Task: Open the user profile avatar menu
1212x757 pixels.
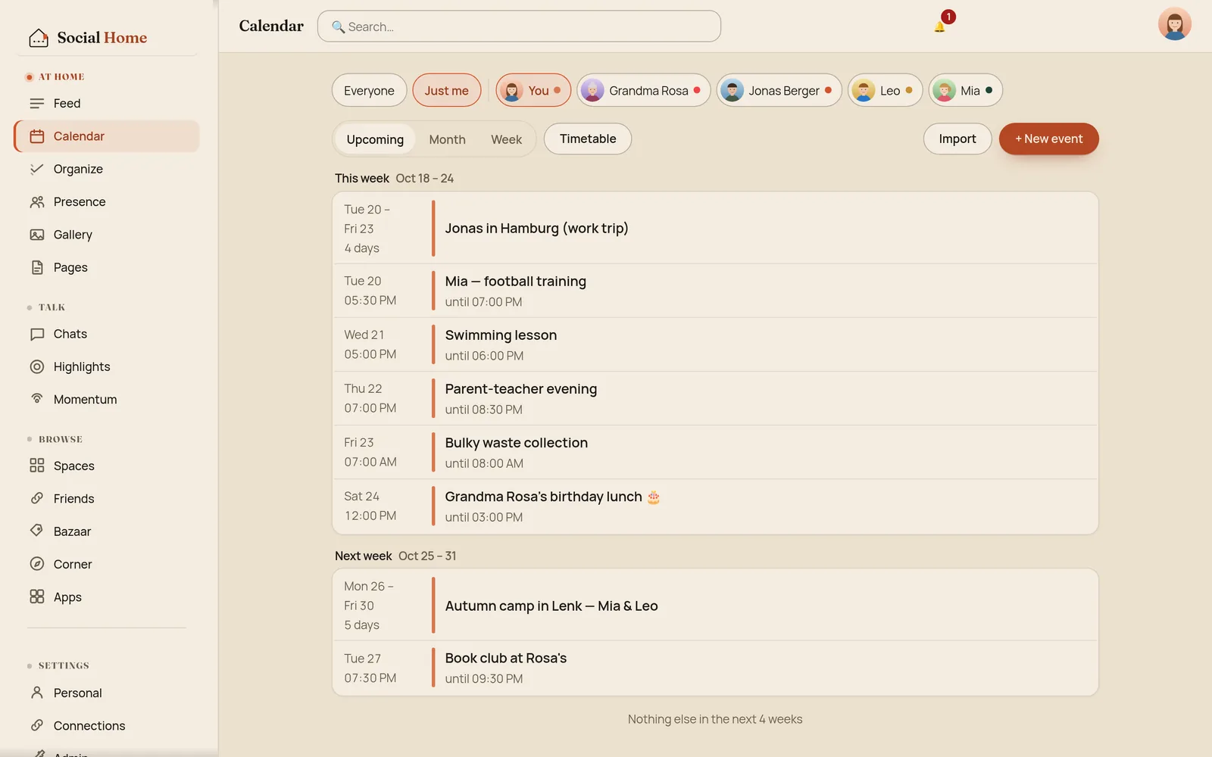Action: 1174,24
